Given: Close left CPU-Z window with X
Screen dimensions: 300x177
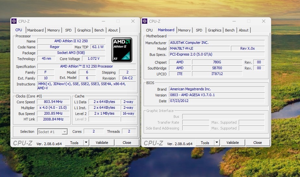Looking at the screenshot, I should coord(133,21).
